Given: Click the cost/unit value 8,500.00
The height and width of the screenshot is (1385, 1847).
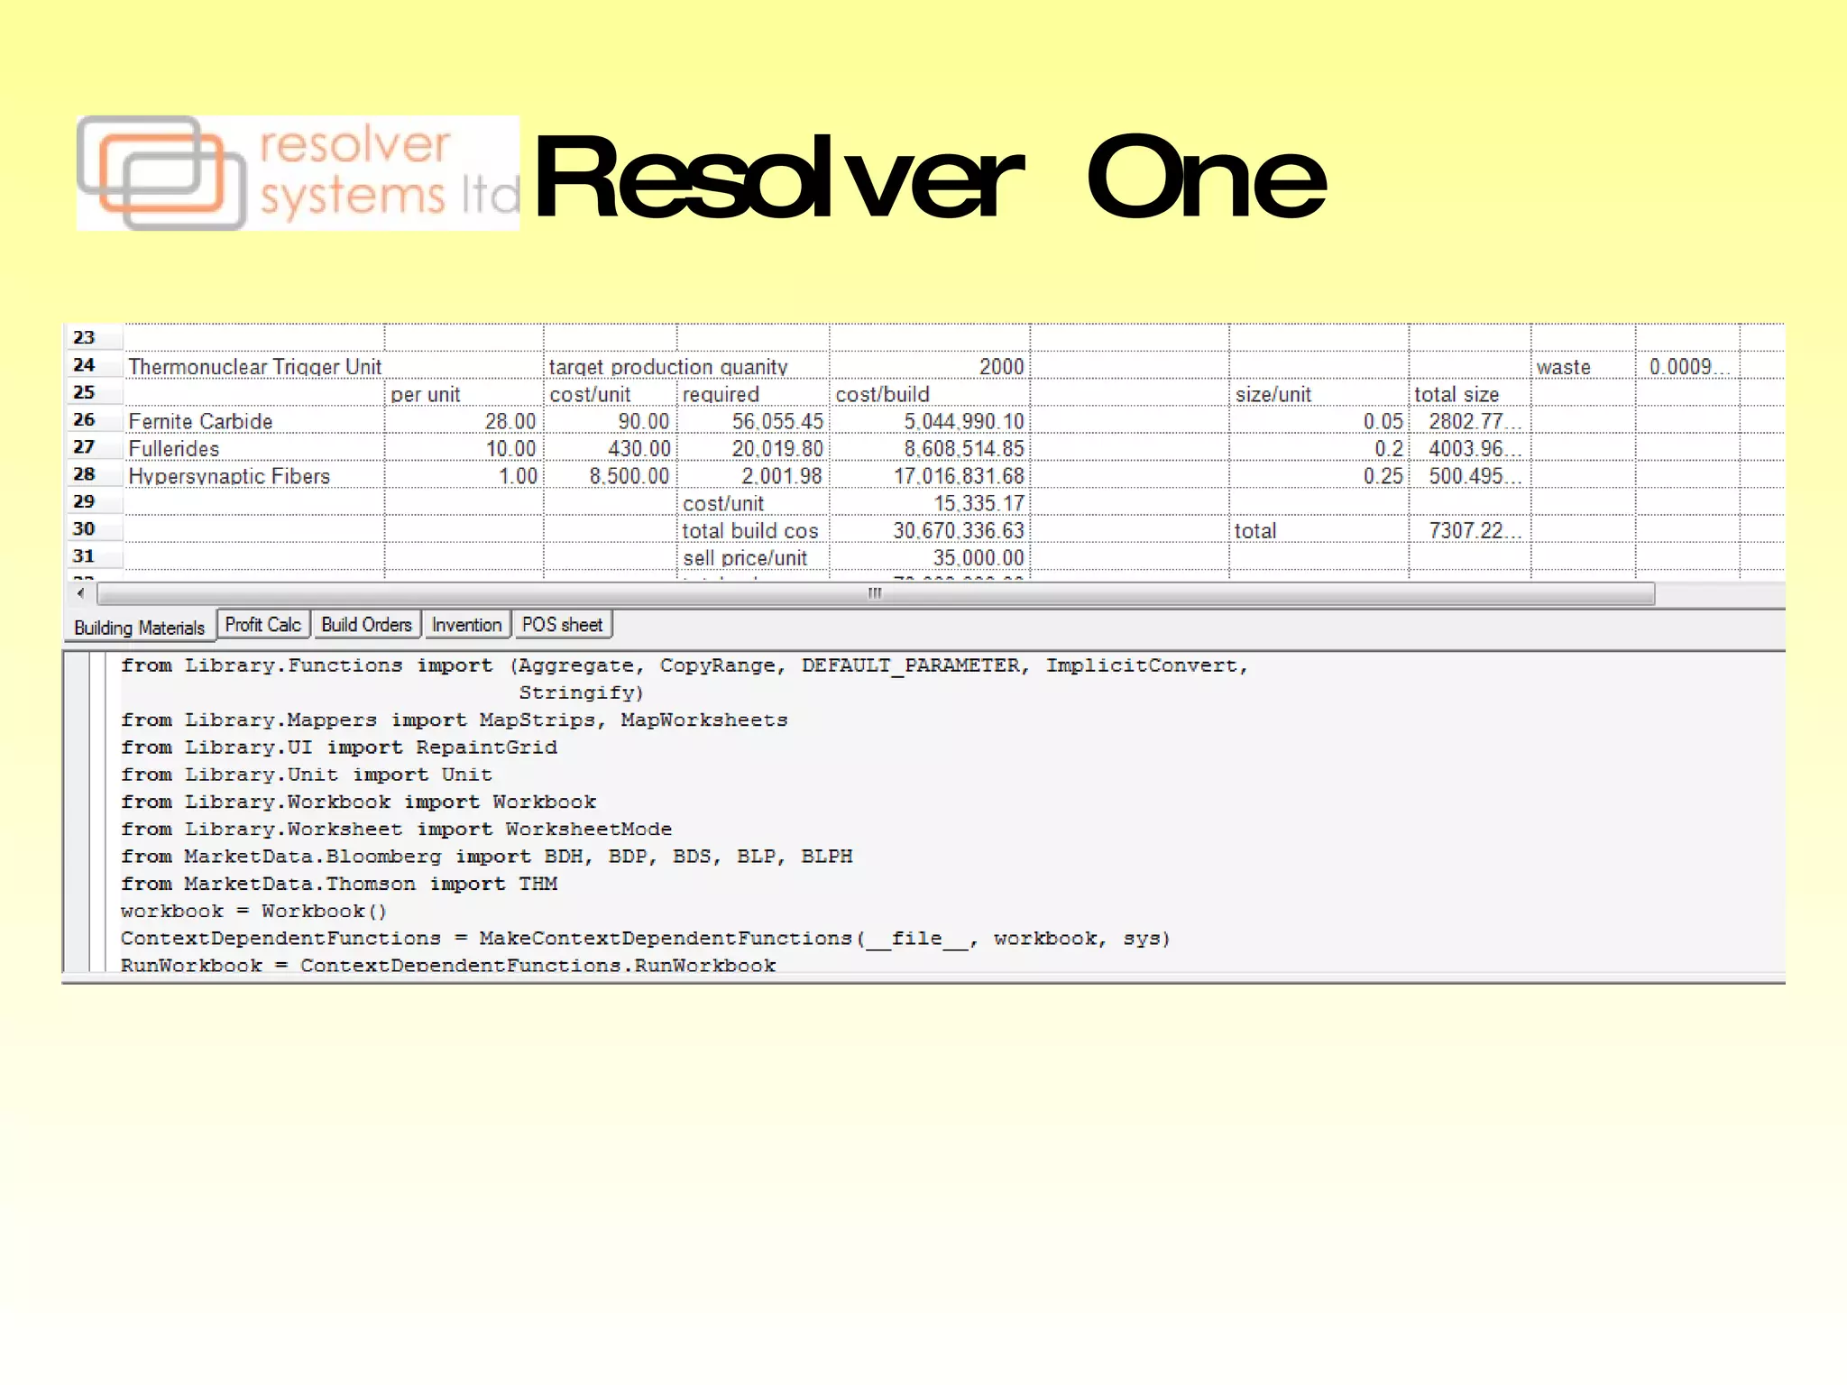Looking at the screenshot, I should [x=611, y=475].
